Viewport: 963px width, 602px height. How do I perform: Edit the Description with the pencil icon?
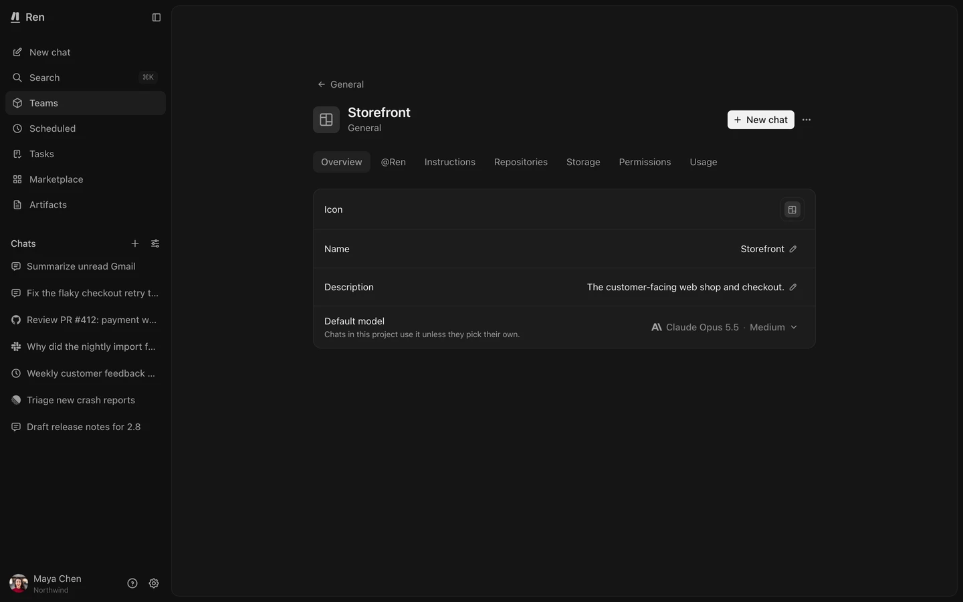click(x=793, y=287)
